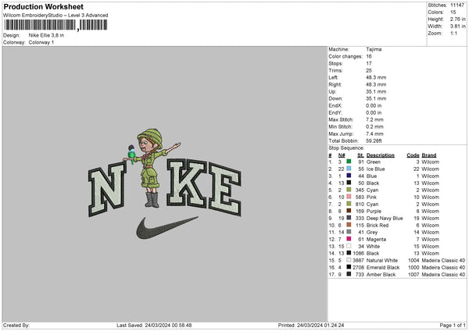Click the Ellie character in the design preview
This screenshot has width=469, height=331.
(x=151, y=167)
